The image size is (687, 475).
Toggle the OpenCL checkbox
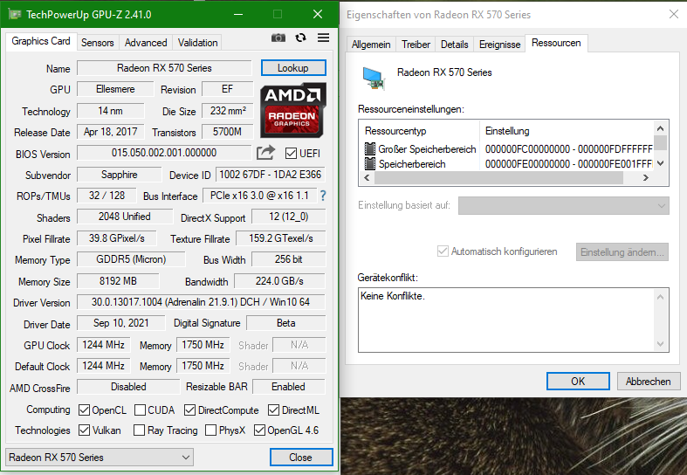pos(84,410)
